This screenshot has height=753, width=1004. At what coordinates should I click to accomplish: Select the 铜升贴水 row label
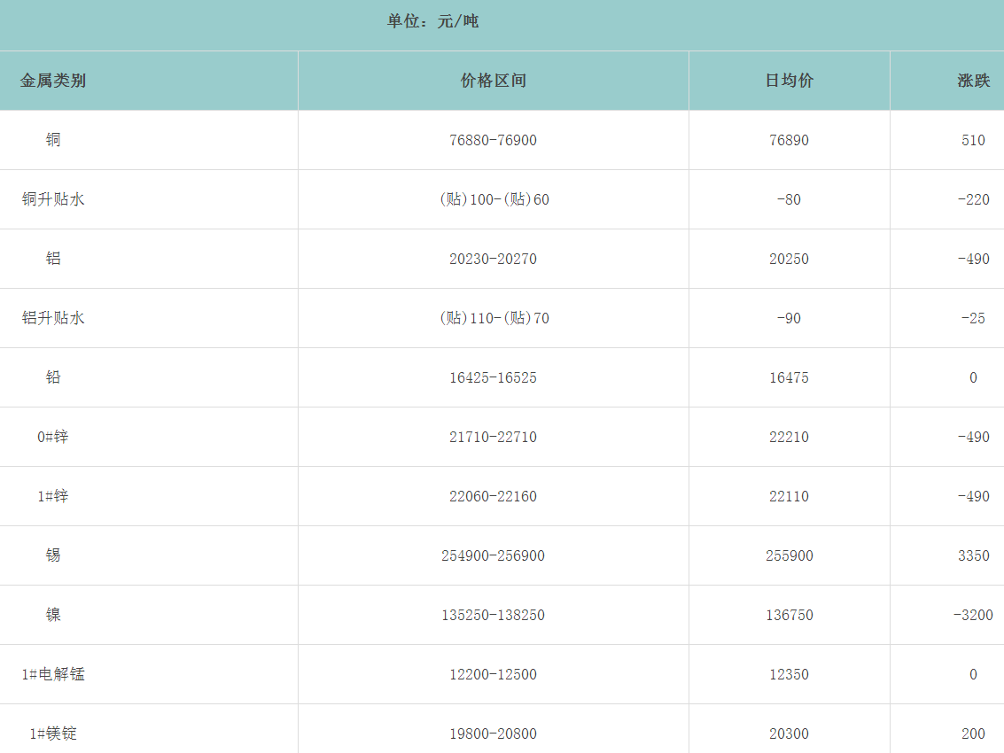click(x=53, y=199)
